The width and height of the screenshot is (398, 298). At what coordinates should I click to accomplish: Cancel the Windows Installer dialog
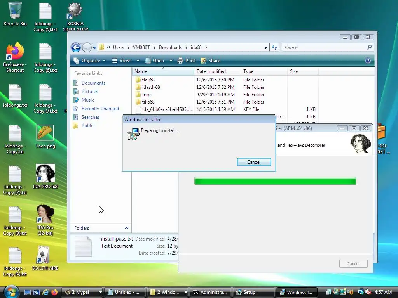pyautogui.click(x=254, y=162)
